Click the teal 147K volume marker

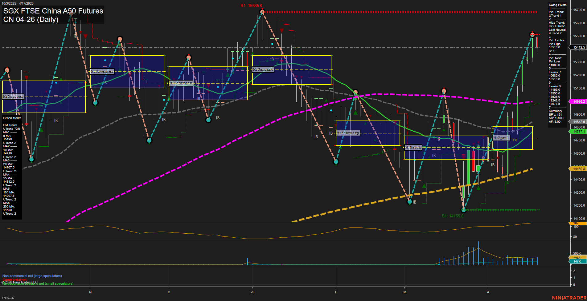[577, 261]
